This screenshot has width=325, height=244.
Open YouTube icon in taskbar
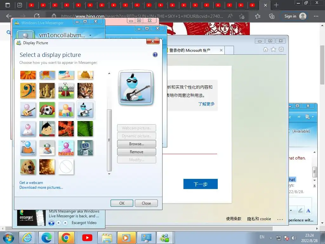(87, 238)
